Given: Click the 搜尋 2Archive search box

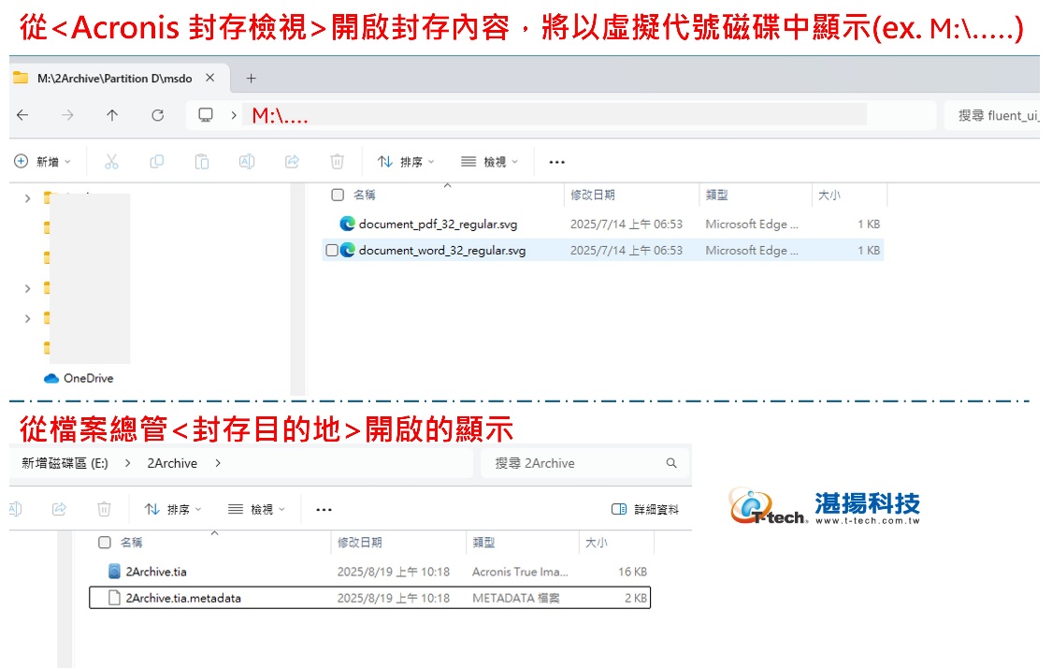Looking at the screenshot, I should coord(585,463).
